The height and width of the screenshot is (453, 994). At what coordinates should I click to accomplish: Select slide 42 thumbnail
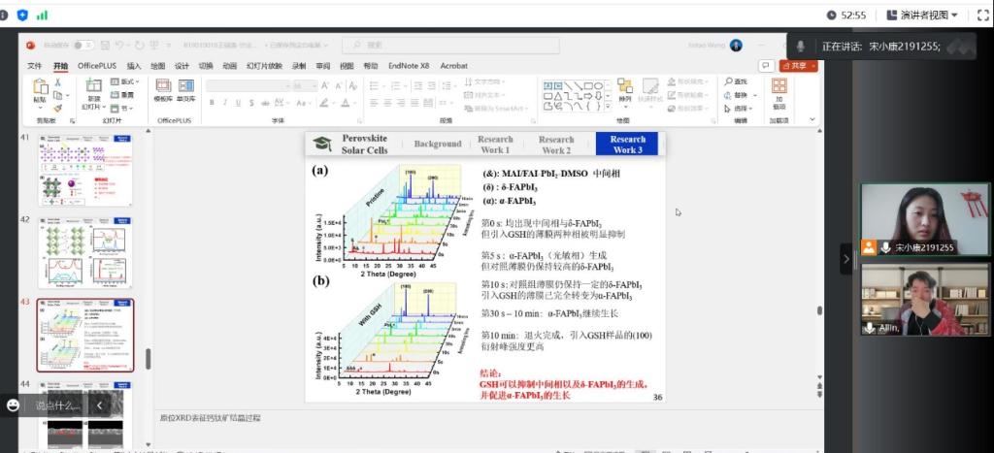click(84, 251)
